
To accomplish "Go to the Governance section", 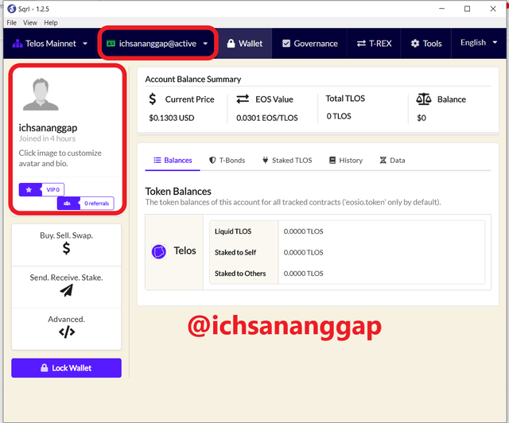I will click(309, 44).
